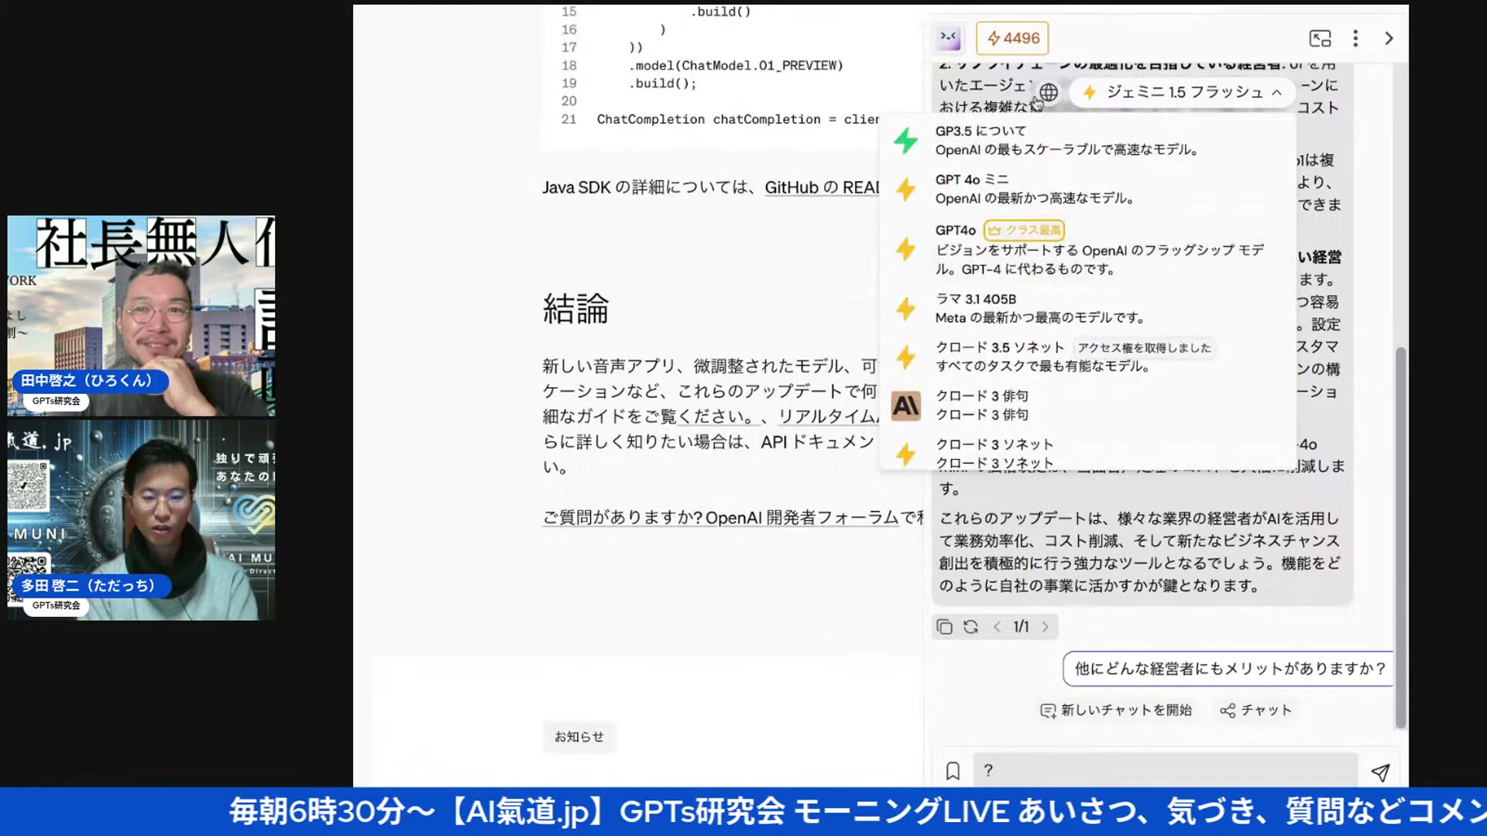Collapse side panel with right chevron
The width and height of the screenshot is (1487, 836).
coord(1389,38)
